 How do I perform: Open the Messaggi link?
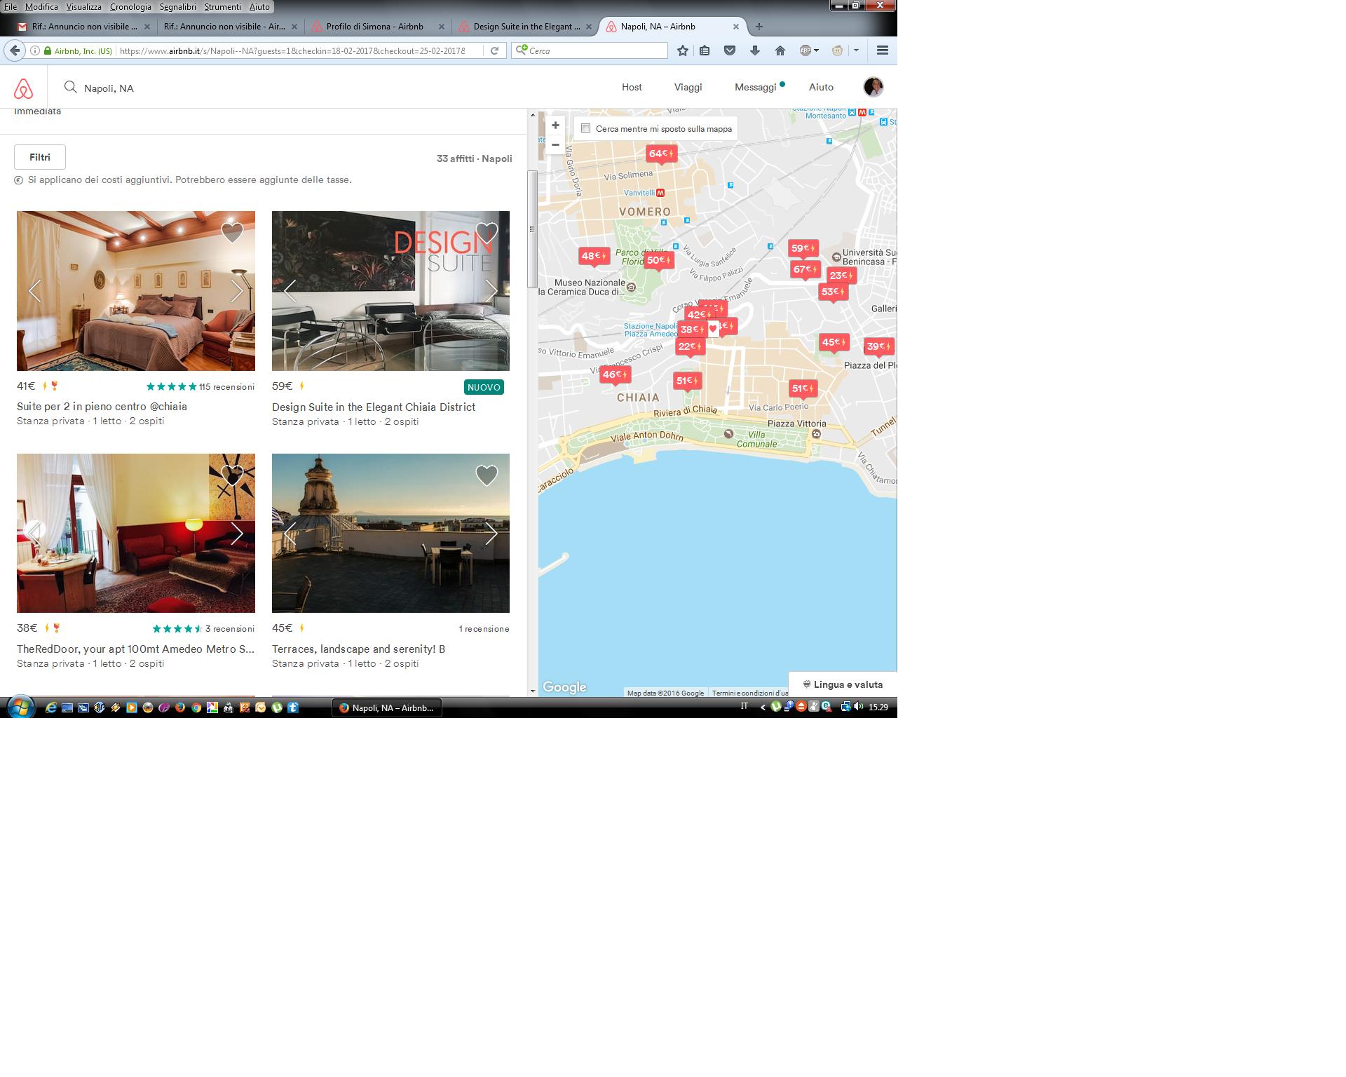point(755,87)
